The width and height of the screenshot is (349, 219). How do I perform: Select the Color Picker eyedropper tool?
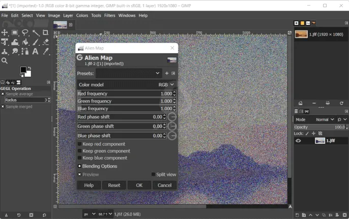[x=46, y=51]
